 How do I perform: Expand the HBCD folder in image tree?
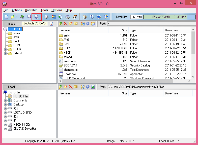[5, 49]
